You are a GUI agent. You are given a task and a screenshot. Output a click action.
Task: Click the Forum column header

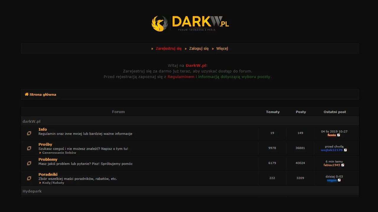click(118, 112)
